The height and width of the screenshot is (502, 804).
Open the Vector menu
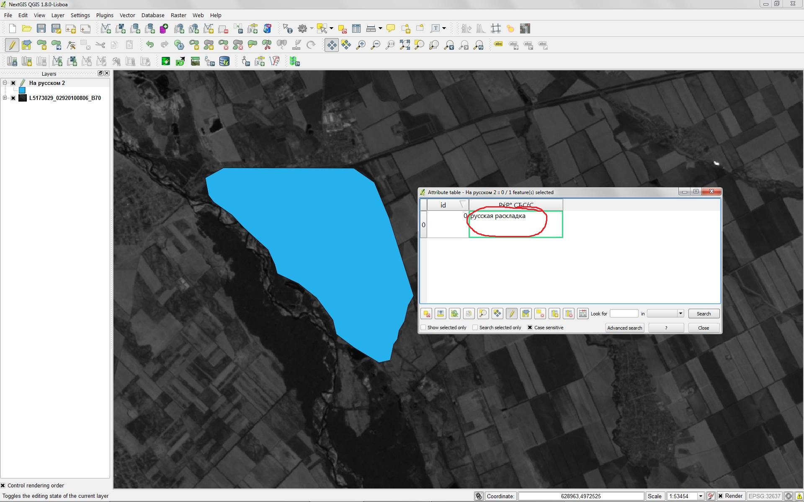(127, 15)
